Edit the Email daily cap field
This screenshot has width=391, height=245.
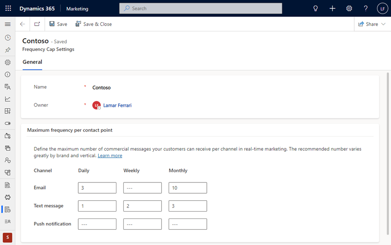pyautogui.click(x=97, y=188)
